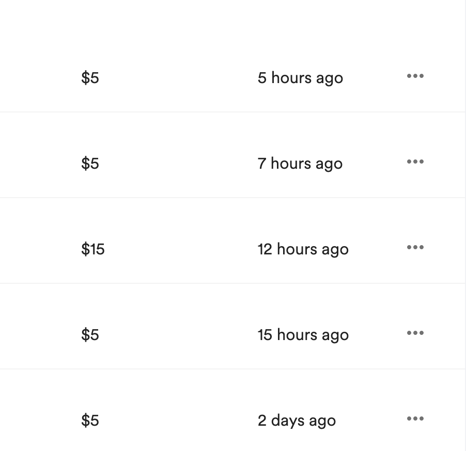466x451 pixels.
Task: Click the ellipsis icon for the $15 entry
Action: tap(415, 248)
